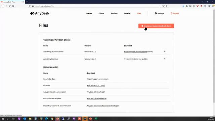Click the Settings gear icon
The image size is (215, 121).
pyautogui.click(x=156, y=13)
